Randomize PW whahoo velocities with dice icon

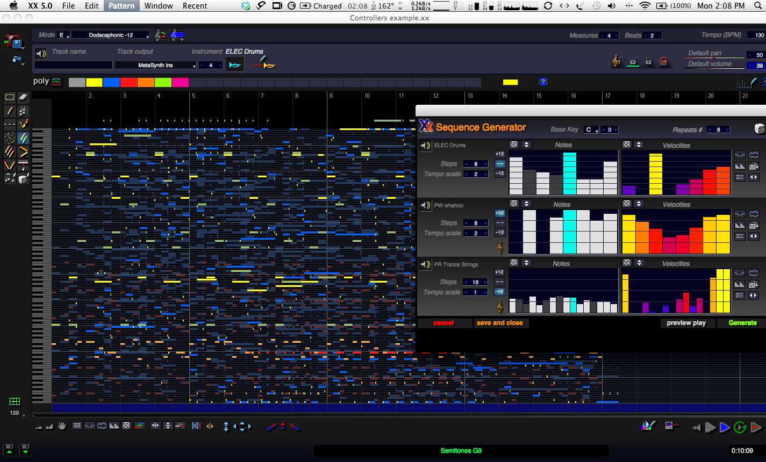coord(626,204)
